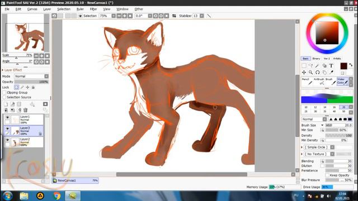Screen dimensions: 358x201
Task: Select the Hand pan tool
Action: coord(324,73)
